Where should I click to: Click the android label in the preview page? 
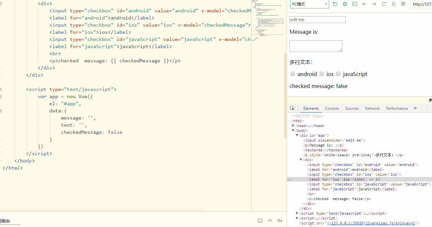click(307, 74)
